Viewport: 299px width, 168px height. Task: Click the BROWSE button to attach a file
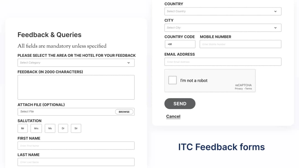(124, 112)
